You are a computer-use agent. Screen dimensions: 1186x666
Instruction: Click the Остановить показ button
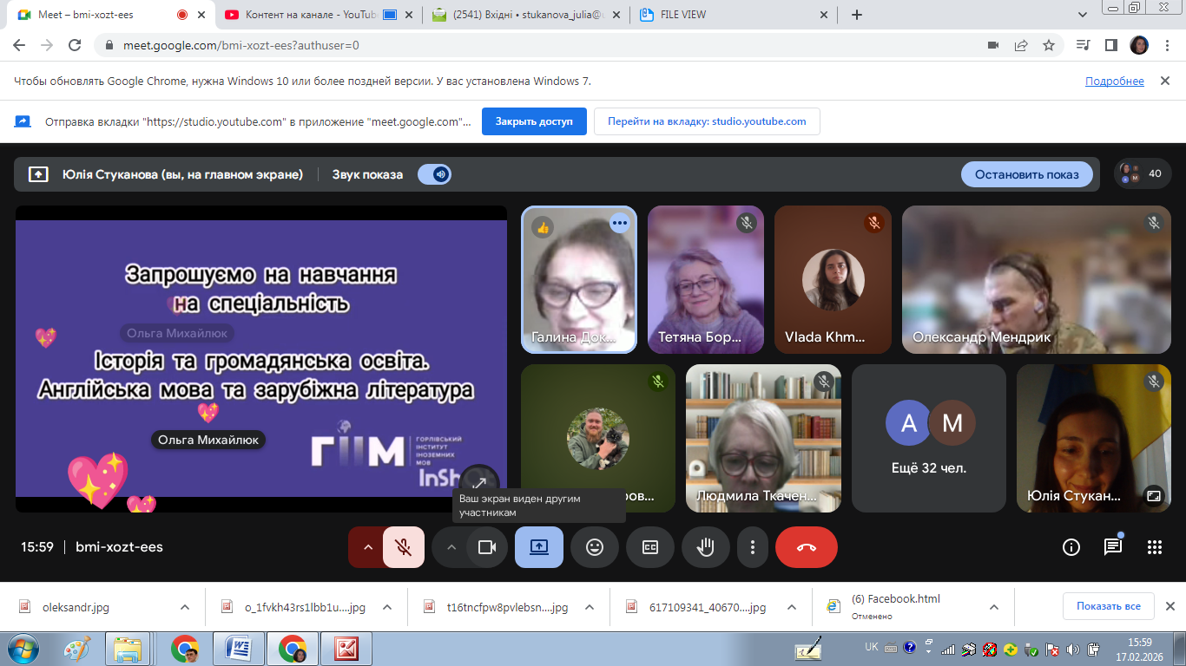1026,174
